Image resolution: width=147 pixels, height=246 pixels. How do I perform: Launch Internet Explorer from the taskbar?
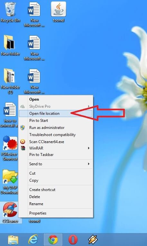pyautogui.click(x=33, y=240)
